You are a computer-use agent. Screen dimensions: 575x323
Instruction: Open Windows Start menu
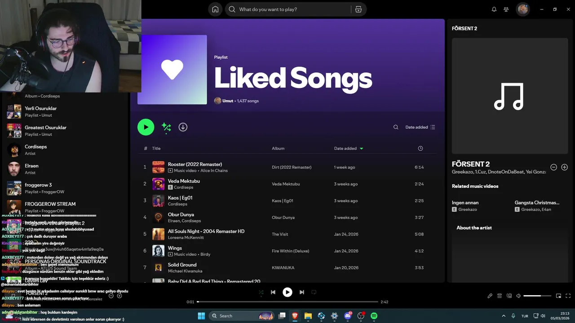point(201,316)
